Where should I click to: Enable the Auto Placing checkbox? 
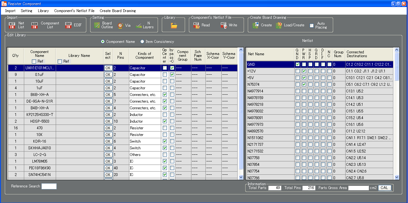click(x=312, y=25)
